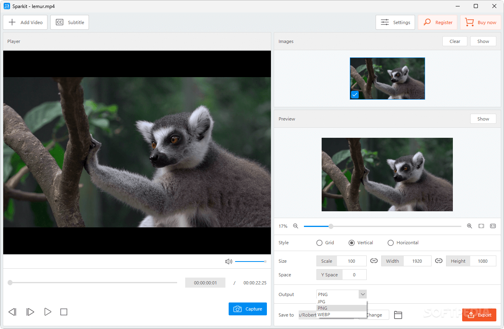The height and width of the screenshot is (329, 504).
Task: Stop video playback
Action: point(64,312)
